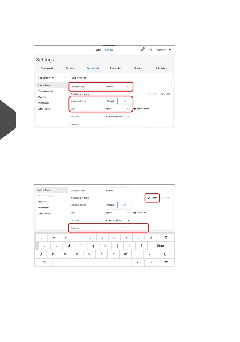The width and height of the screenshot is (240, 342).
Task: Open the Job history tab
Action: [161, 68]
